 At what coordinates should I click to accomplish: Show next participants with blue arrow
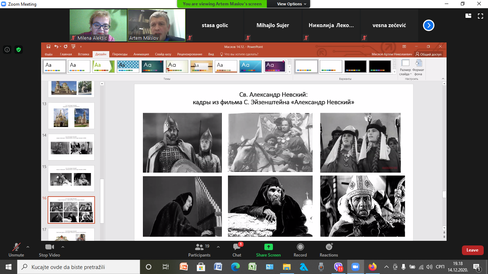(x=428, y=25)
